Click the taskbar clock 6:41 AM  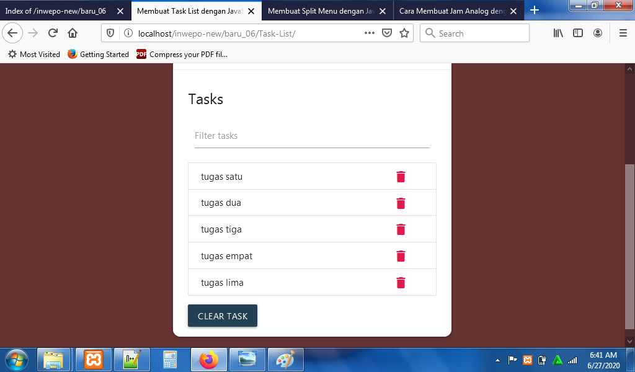pyautogui.click(x=603, y=360)
